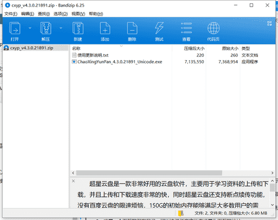Click the 应用程序 type cell
278x220 pixels.
click(x=250, y=62)
